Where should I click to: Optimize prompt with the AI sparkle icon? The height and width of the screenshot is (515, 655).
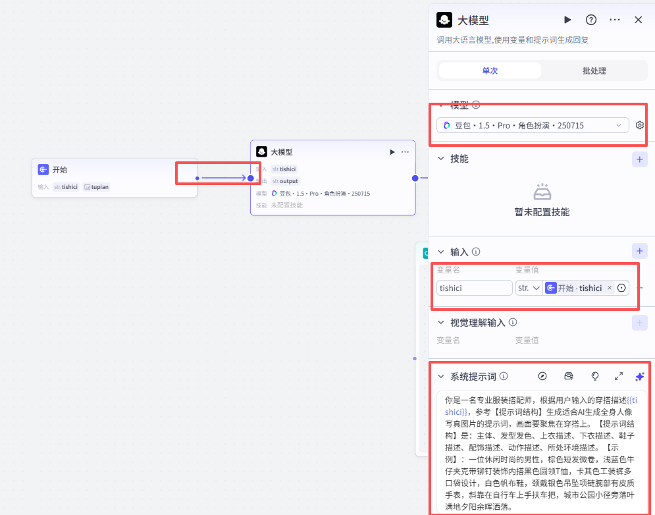[639, 376]
